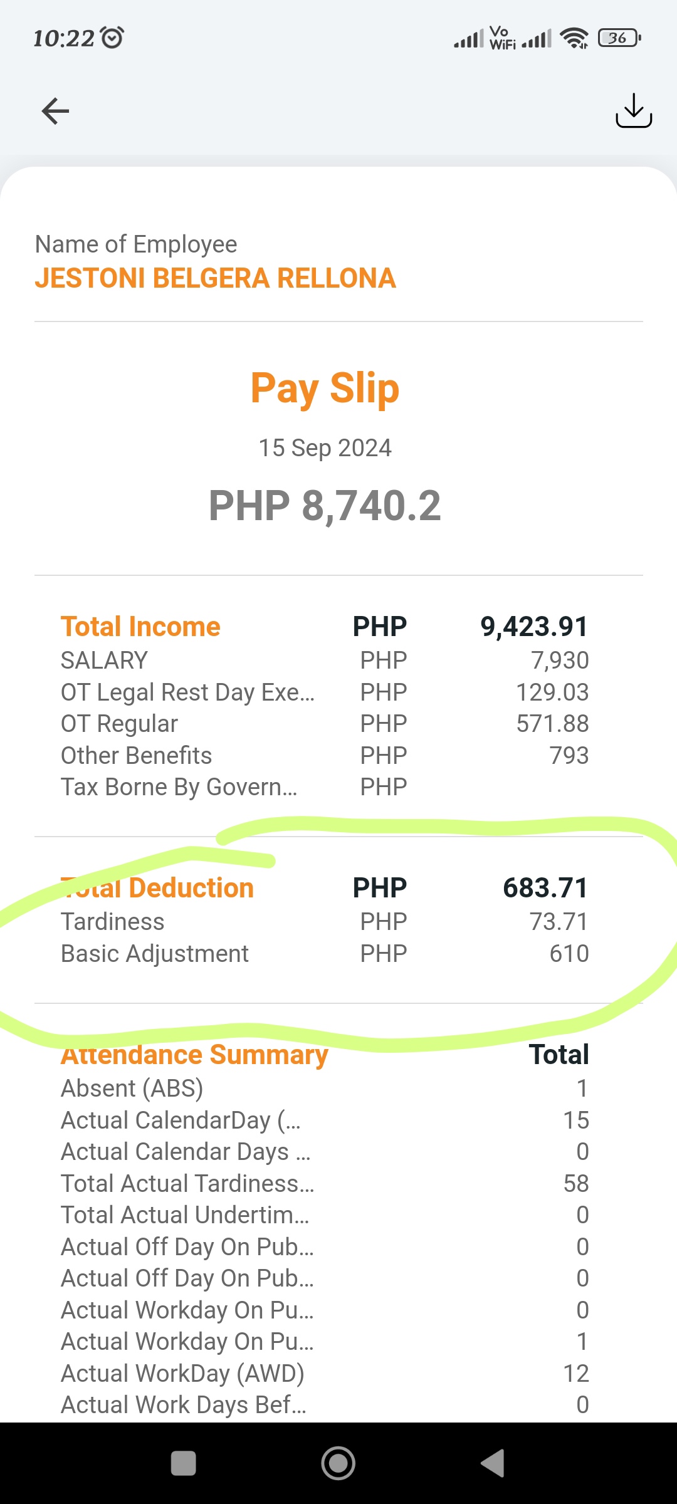Tap the 15 Sep 2024 pay date
The image size is (677, 1504).
coord(325,448)
